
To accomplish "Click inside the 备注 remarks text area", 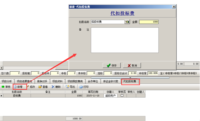I will 125,42.
